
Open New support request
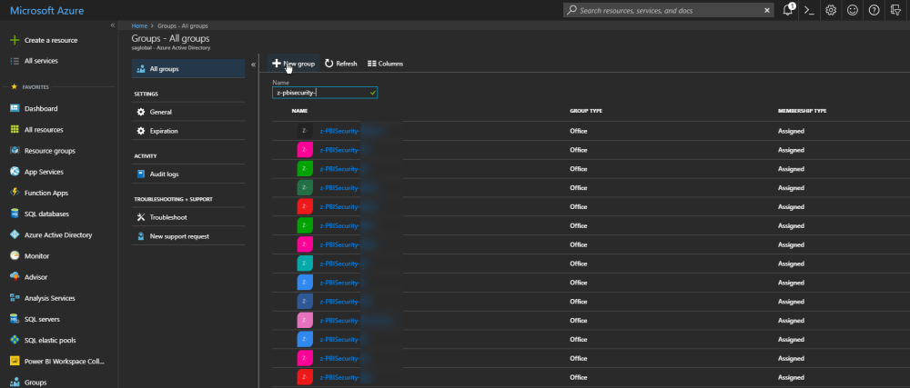188,237
